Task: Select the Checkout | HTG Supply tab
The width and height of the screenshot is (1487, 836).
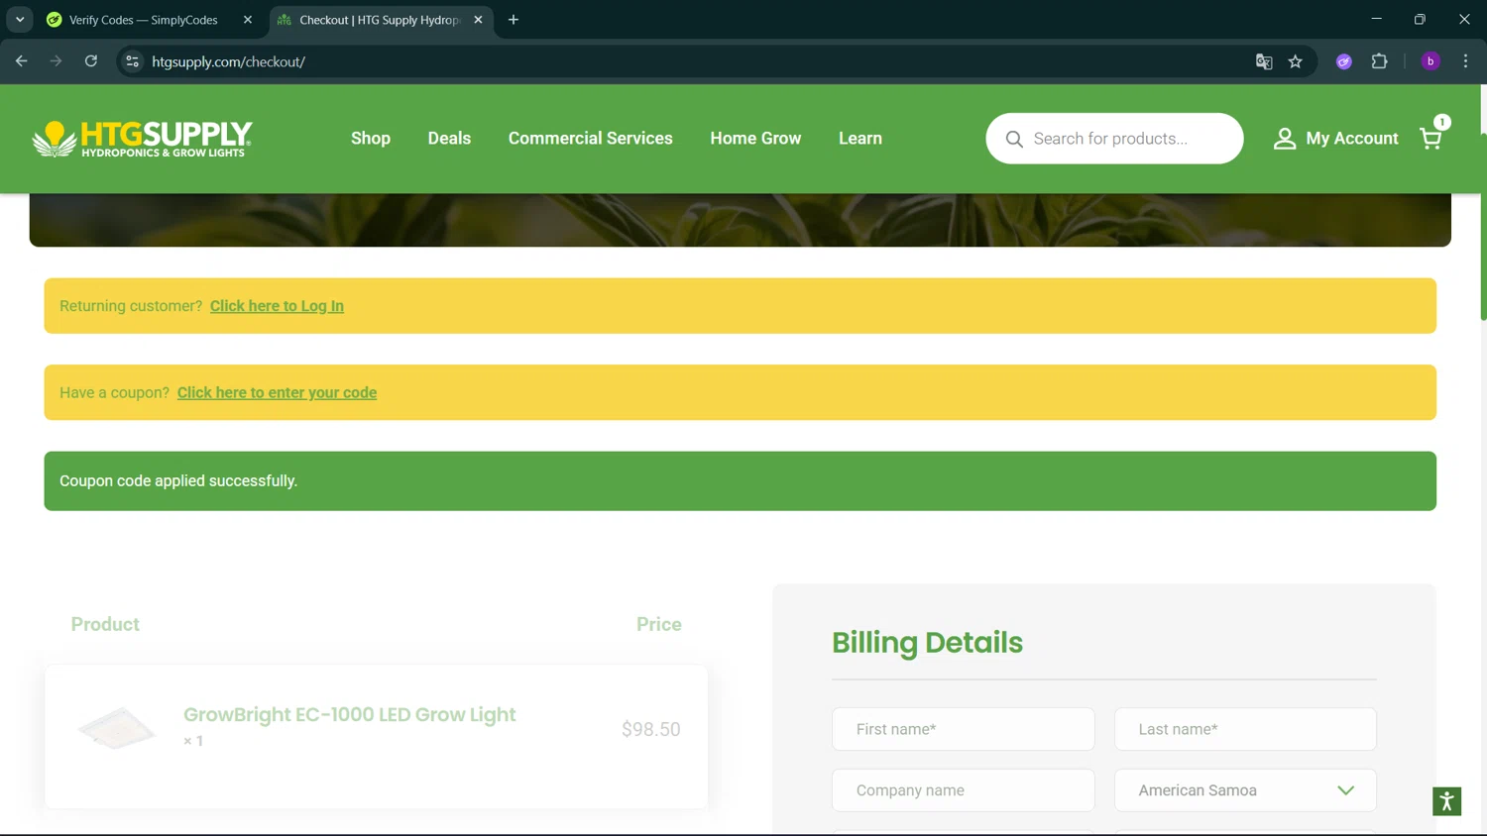Action: (x=370, y=20)
